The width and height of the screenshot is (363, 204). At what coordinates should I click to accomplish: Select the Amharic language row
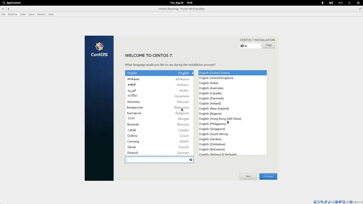[x=159, y=85]
